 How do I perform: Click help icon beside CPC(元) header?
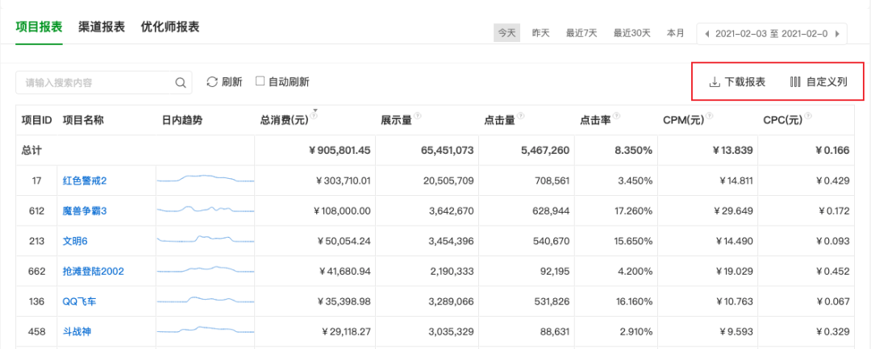point(808,116)
